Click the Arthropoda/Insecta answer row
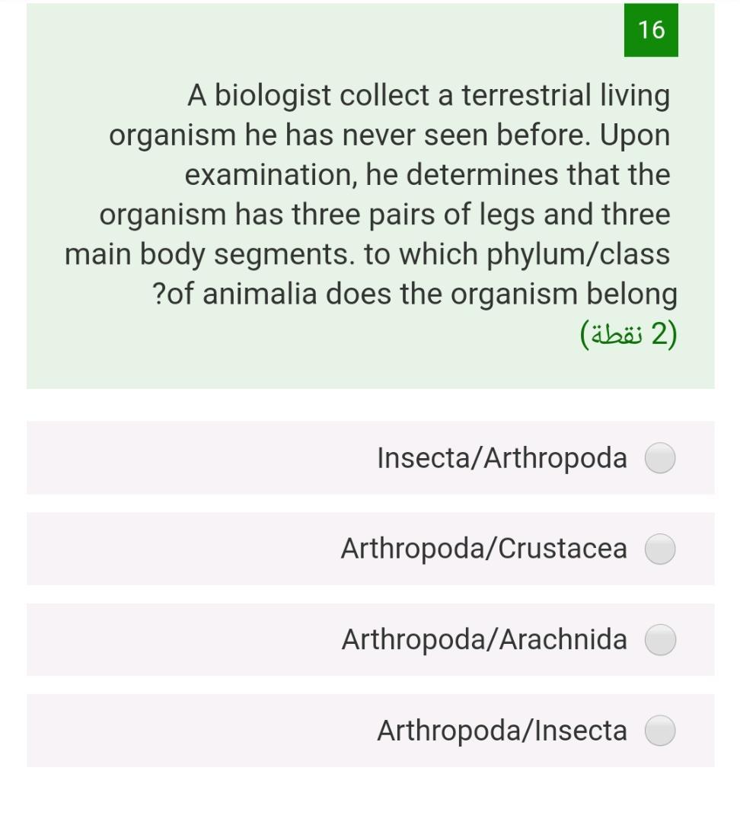Image resolution: width=740 pixels, height=828 pixels. point(457,731)
